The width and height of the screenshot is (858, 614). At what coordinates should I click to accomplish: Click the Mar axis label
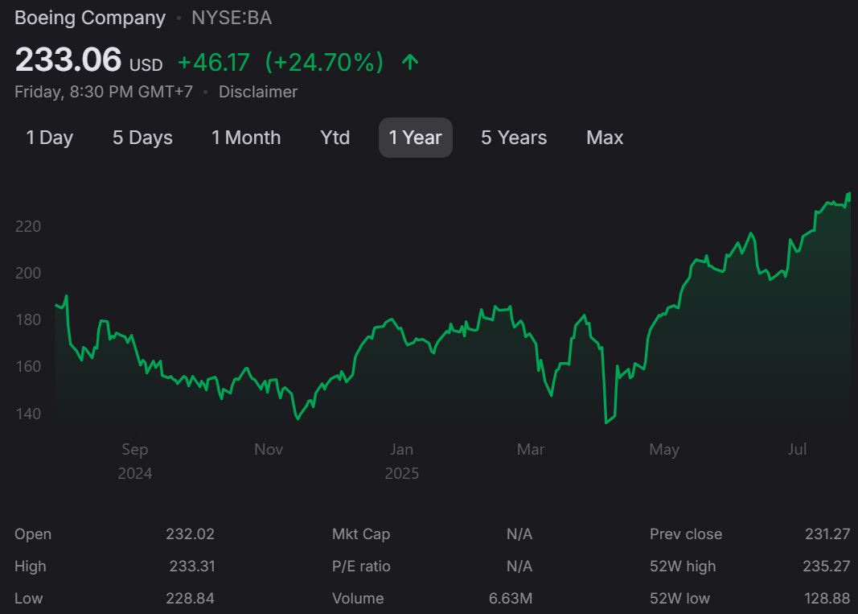click(x=530, y=450)
